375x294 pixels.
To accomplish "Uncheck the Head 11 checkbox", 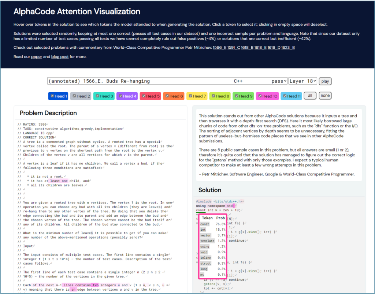I will click(284, 96).
